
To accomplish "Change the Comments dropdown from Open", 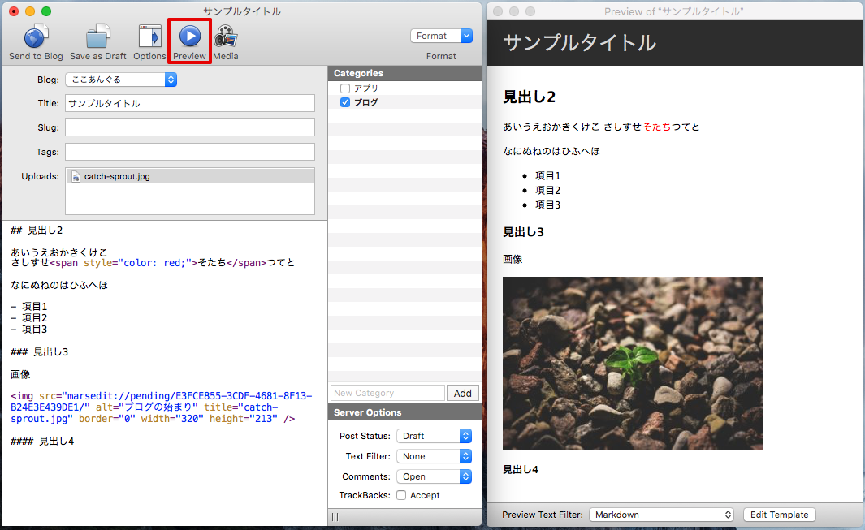I will pos(435,476).
